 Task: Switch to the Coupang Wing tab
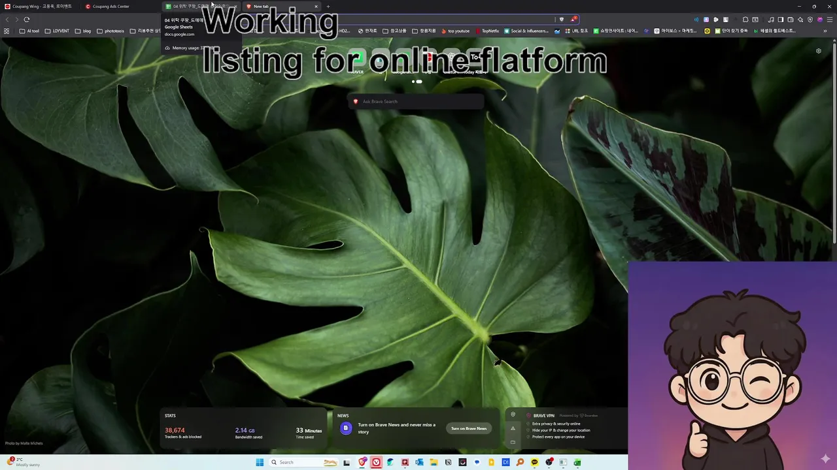tap(39, 7)
